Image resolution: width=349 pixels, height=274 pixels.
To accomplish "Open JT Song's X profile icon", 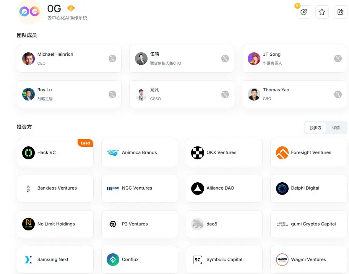I will (338, 58).
